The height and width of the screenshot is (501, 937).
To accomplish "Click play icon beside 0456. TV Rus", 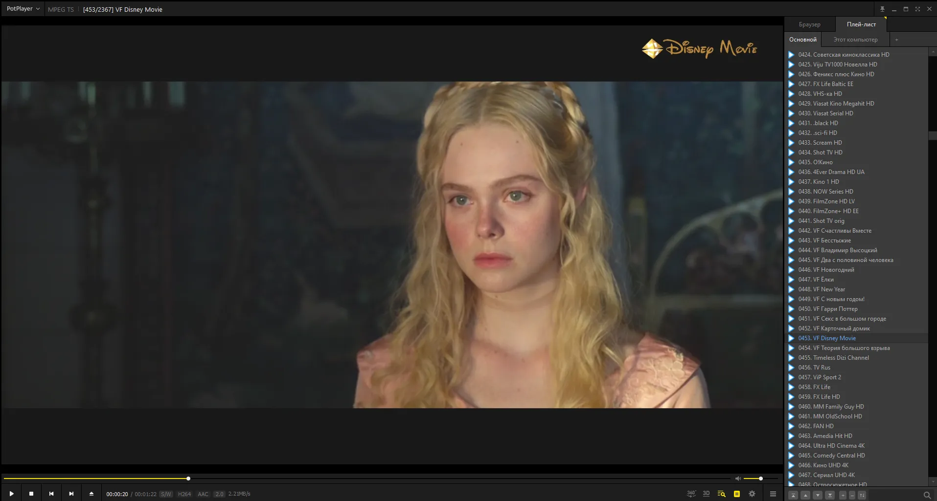I will click(x=791, y=368).
